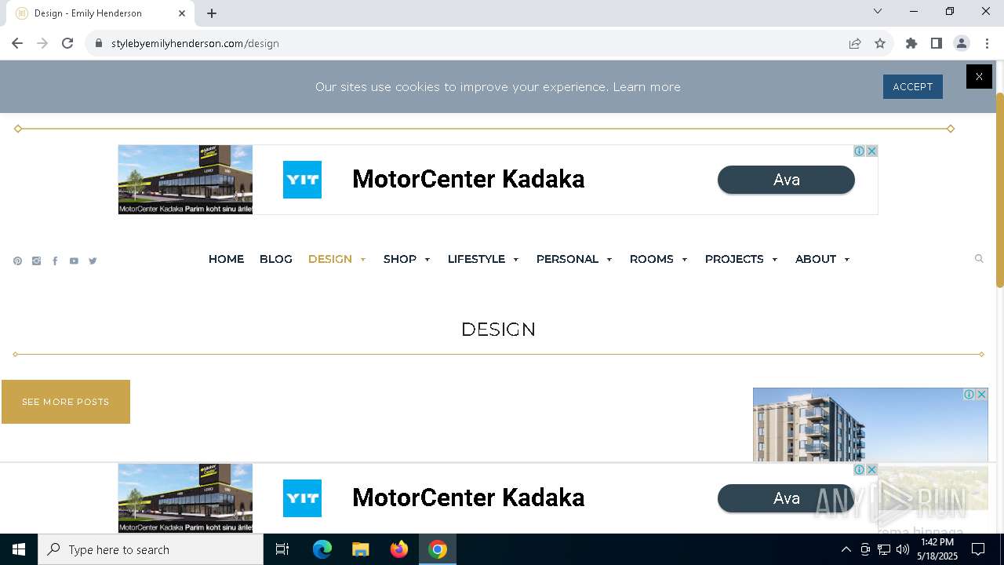Go back using the browser back arrow
This screenshot has height=565, width=1004.
[17, 43]
